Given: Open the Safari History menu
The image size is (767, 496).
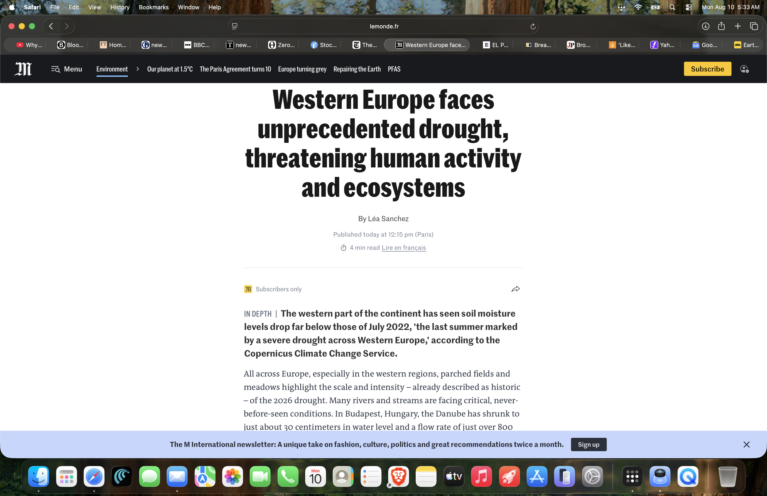Looking at the screenshot, I should point(120,7).
